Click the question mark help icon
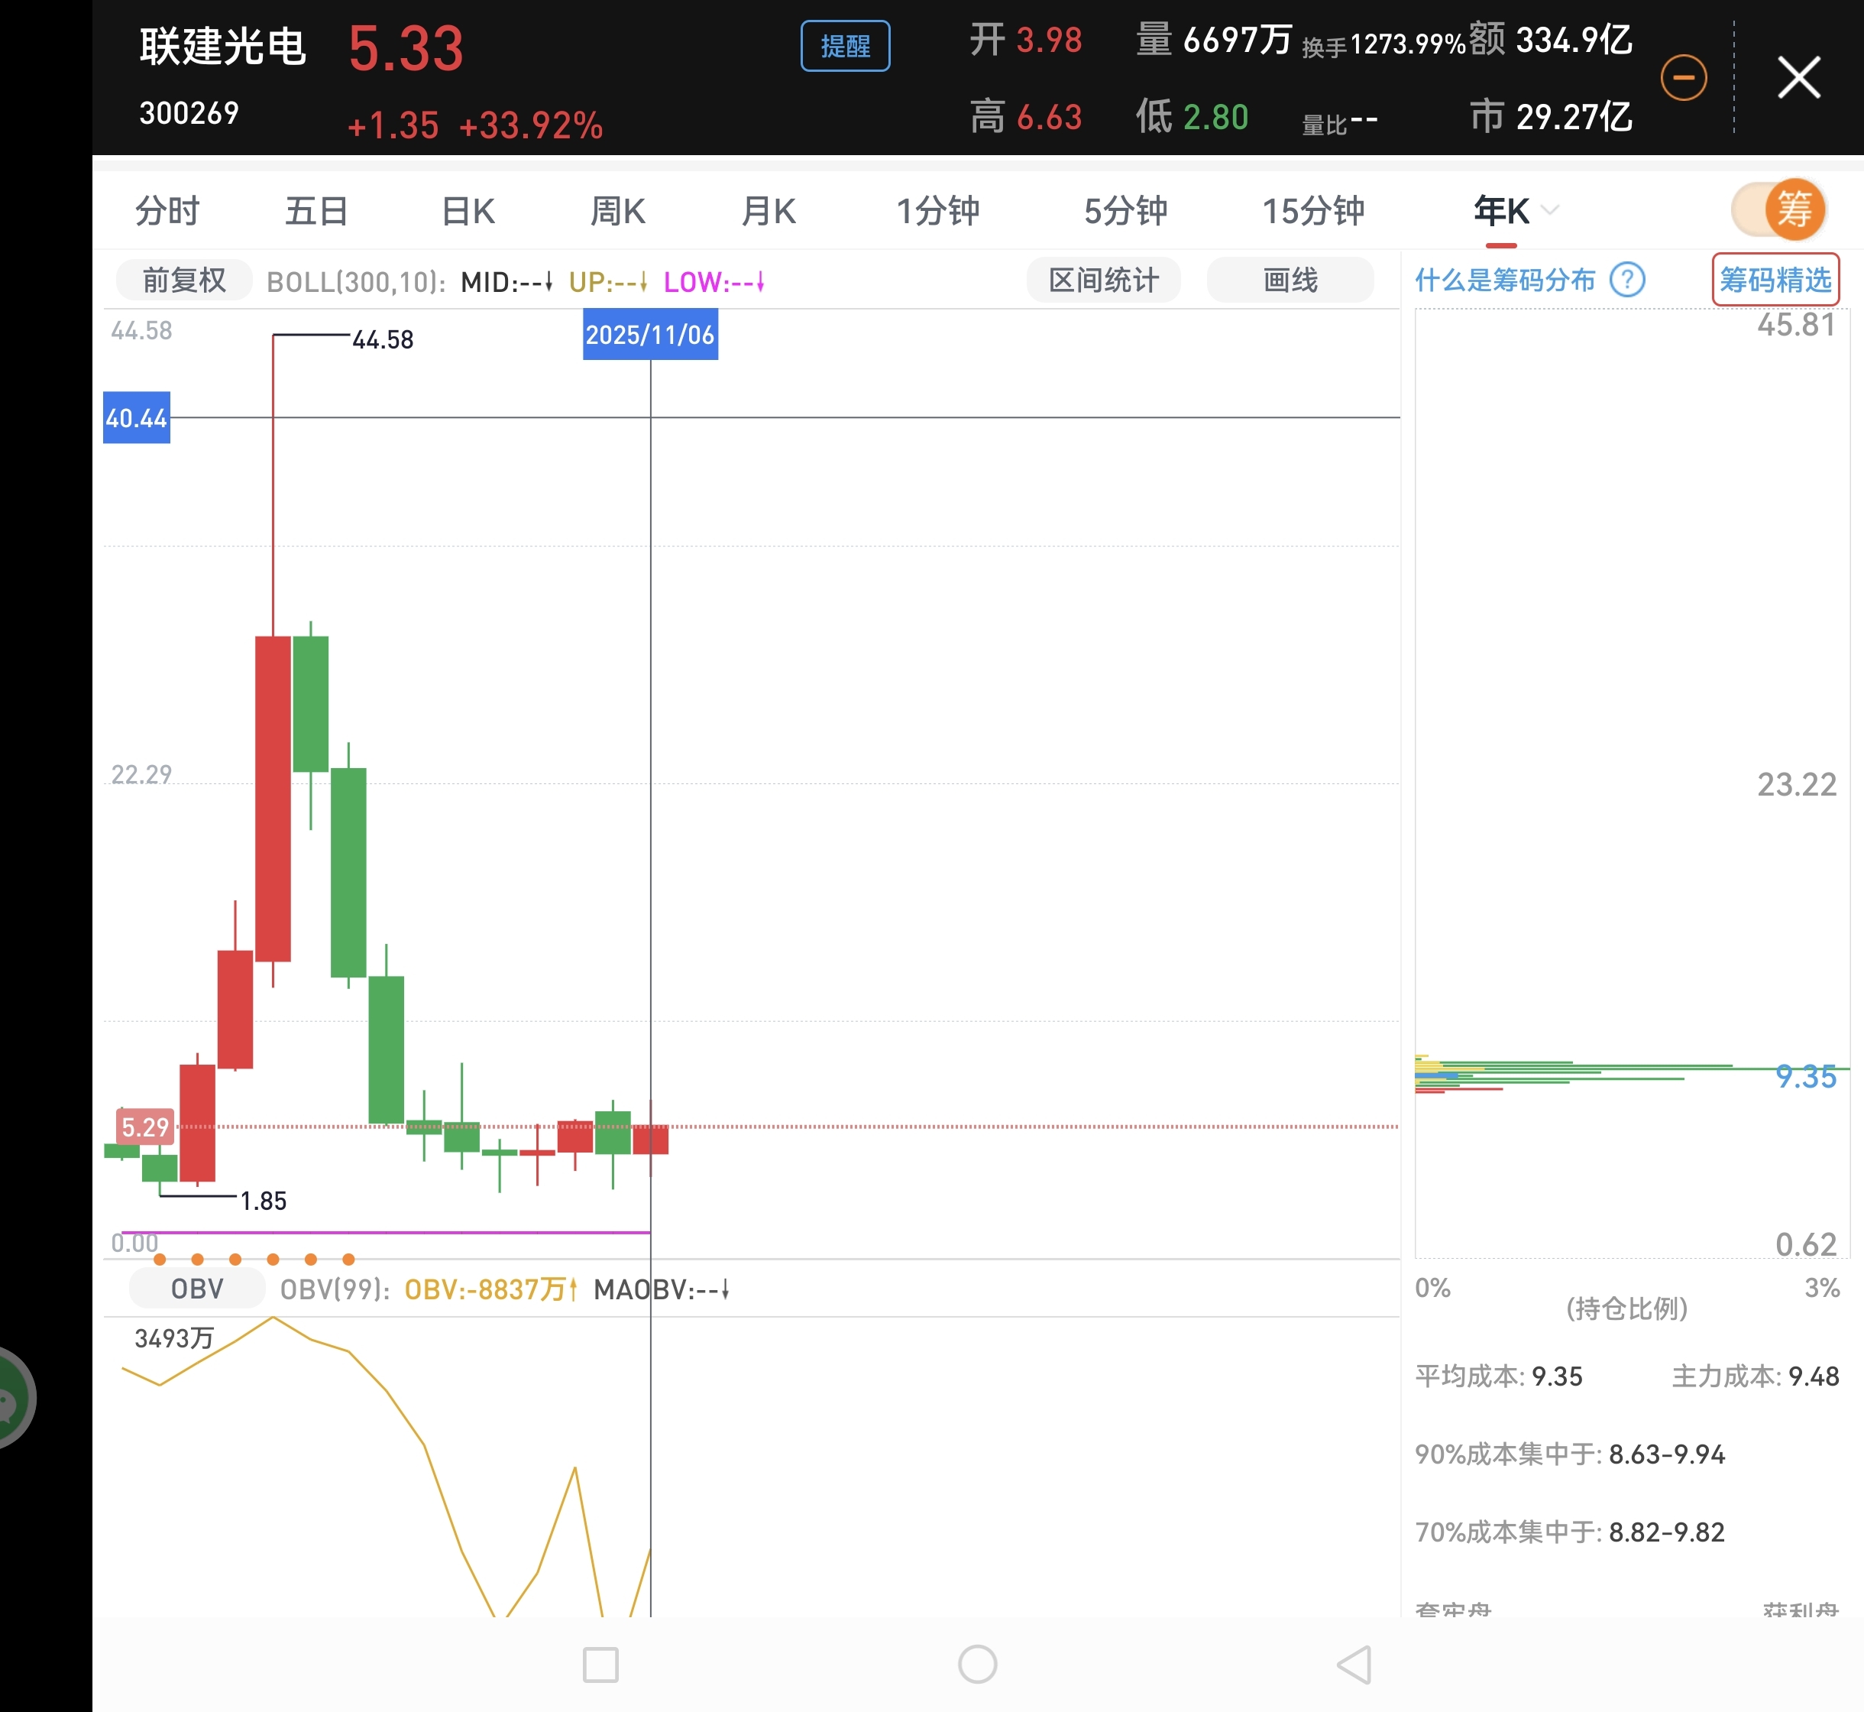This screenshot has width=1864, height=1712. point(1627,279)
